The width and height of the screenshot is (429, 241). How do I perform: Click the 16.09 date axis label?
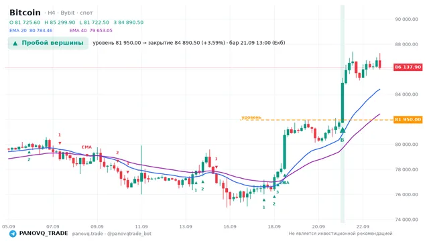pos(230,227)
